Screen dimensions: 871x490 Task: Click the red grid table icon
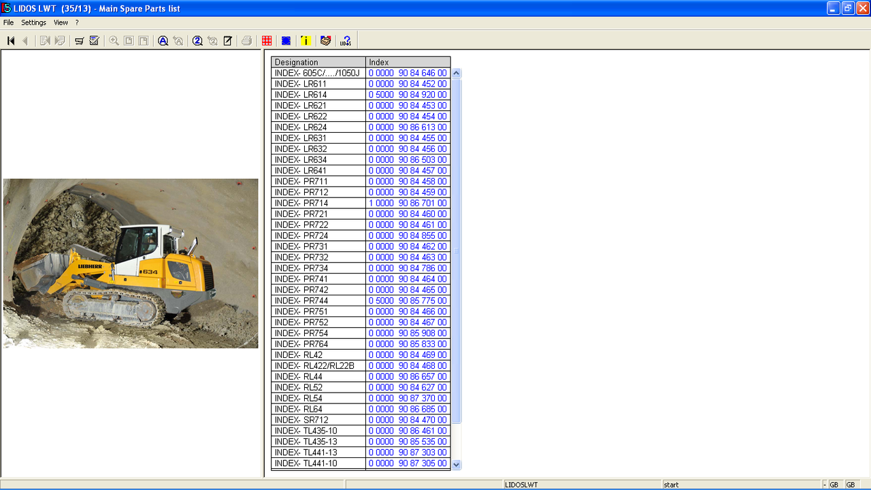tap(267, 41)
